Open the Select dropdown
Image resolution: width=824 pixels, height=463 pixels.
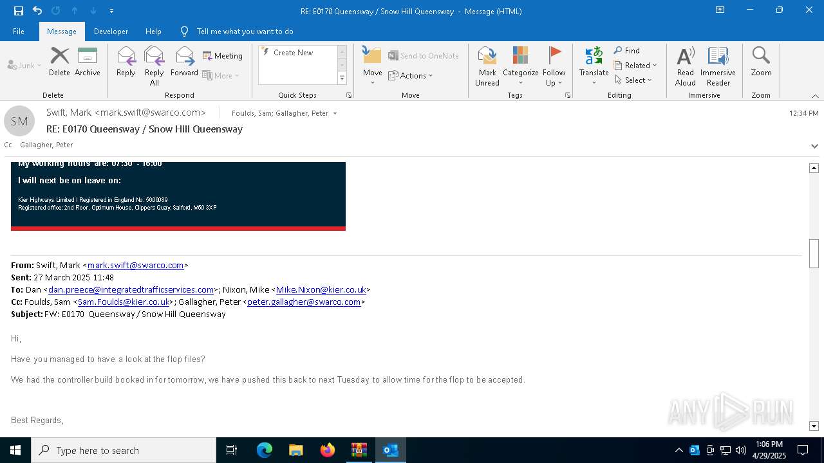[x=633, y=80]
